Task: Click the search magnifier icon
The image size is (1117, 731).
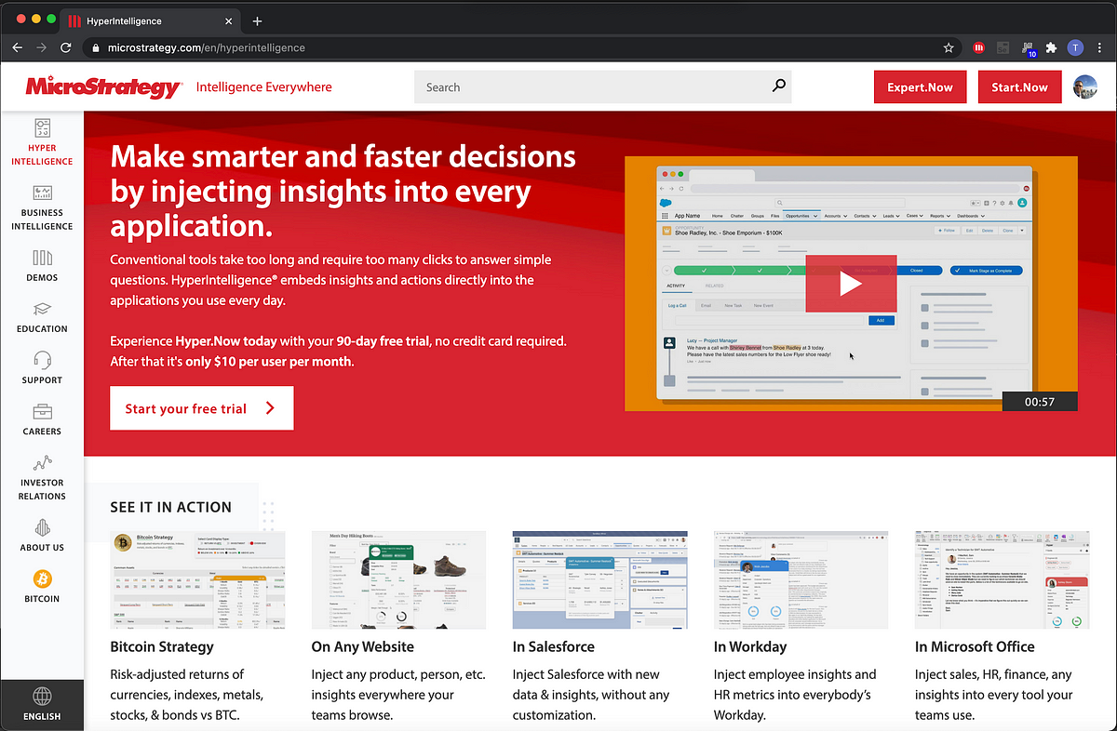Action: click(x=778, y=86)
